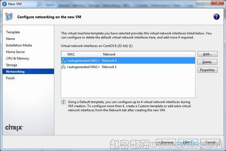This screenshot has width=226, height=151.
Task: Close the New VM window
Action: coord(217,2)
